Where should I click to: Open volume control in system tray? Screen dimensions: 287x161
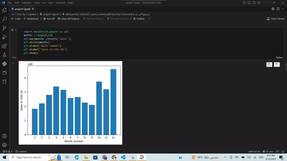[249, 157]
